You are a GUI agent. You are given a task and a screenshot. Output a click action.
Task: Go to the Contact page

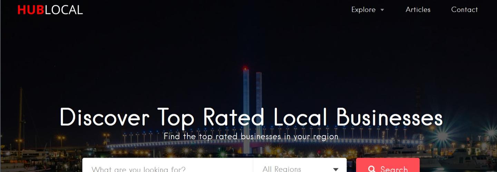[465, 10]
